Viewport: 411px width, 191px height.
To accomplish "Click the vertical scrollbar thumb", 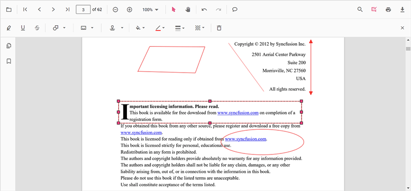I will [x=408, y=49].
